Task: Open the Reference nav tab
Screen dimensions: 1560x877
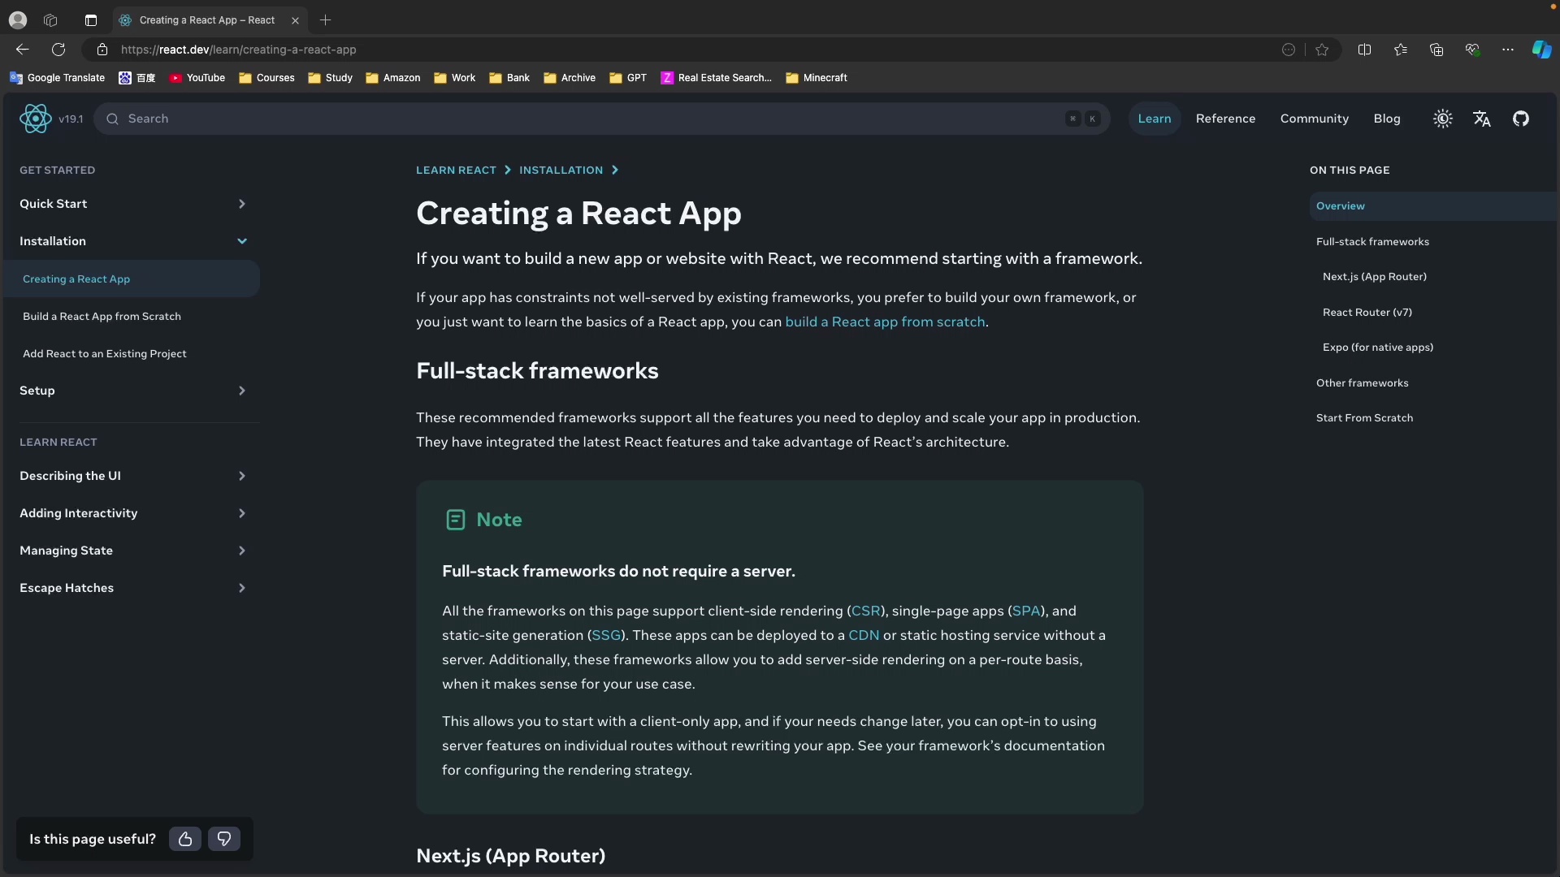Action: pyautogui.click(x=1225, y=119)
